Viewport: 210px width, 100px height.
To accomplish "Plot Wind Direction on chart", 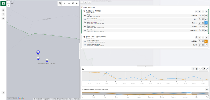I will tap(206, 19).
